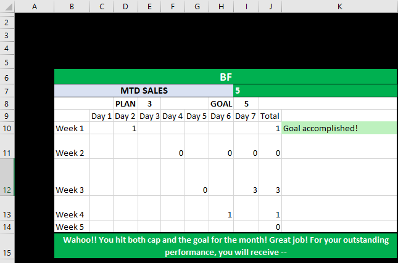
Task: Select the Week 3 total value cell
Action: click(270, 190)
